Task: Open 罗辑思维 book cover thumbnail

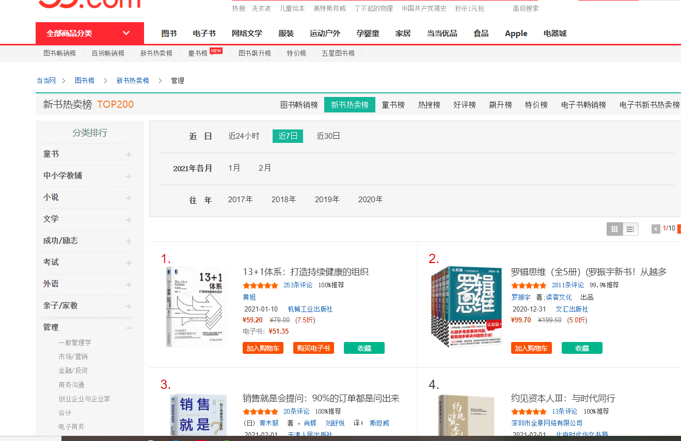Action: point(466,306)
